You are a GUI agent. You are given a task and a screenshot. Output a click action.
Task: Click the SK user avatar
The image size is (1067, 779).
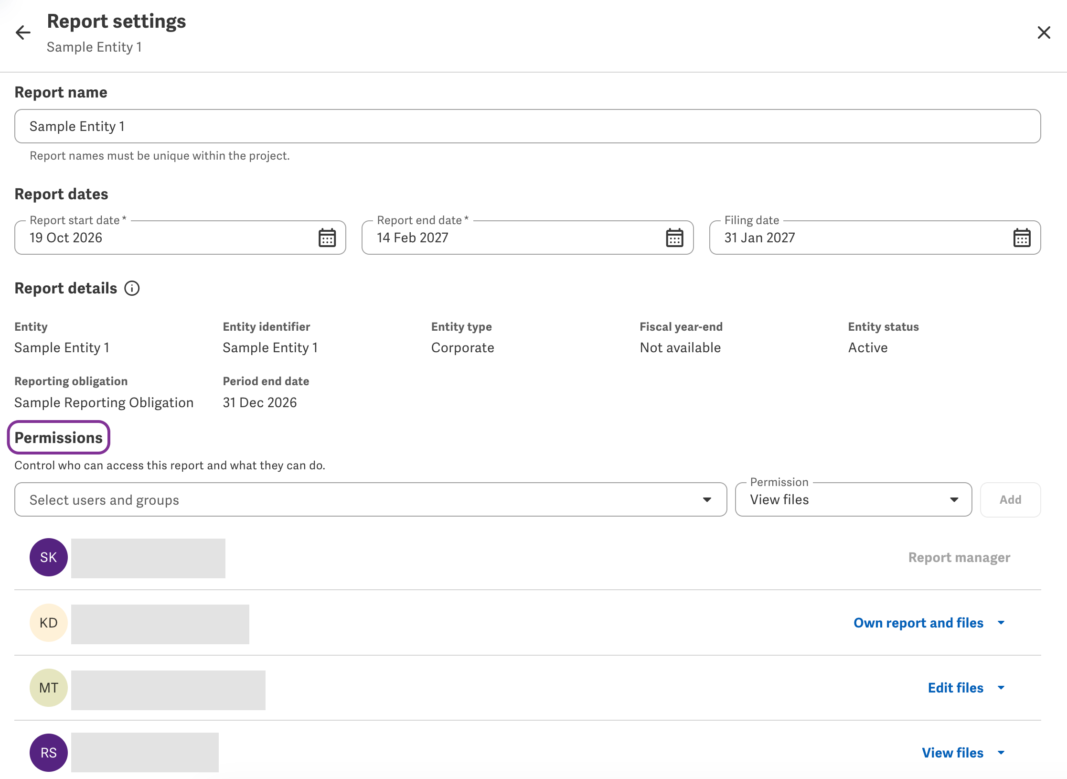49,557
